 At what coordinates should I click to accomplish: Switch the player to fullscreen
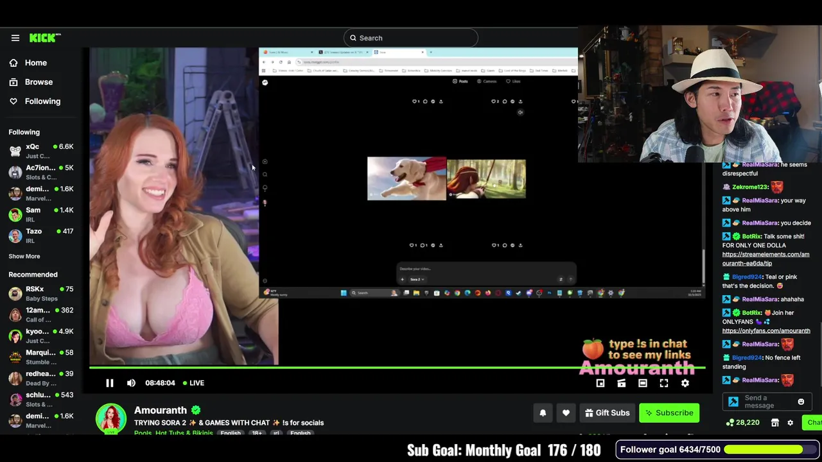(664, 383)
